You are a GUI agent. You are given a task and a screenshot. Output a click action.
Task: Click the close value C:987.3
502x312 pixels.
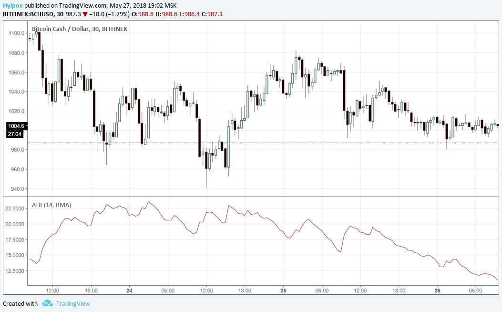point(212,14)
